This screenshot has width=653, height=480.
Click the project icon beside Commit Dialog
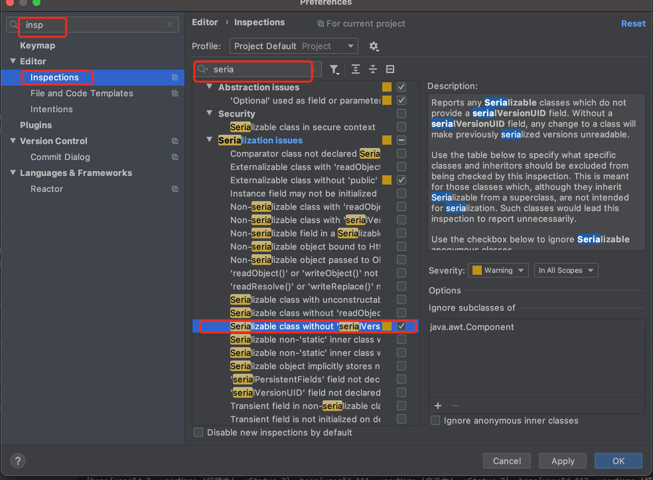coord(175,157)
